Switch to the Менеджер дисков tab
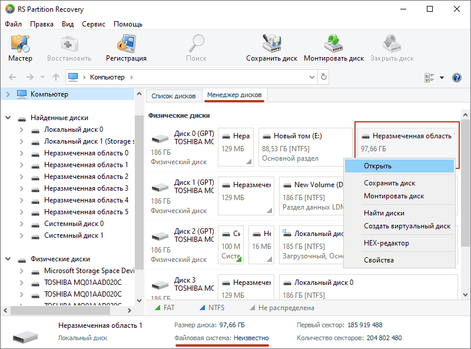471x349 pixels. [234, 95]
